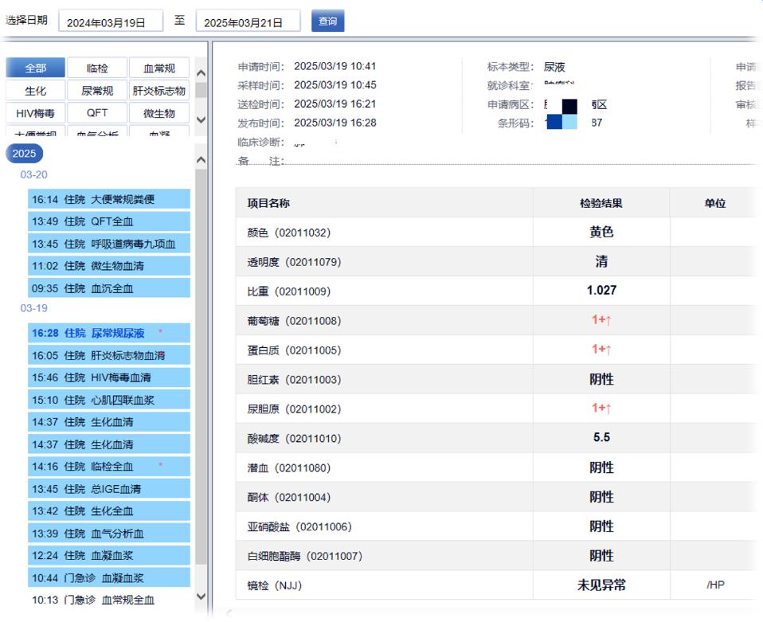The image size is (763, 622).
Task: Open the 15:46 HIV梅毒血清 report
Action: pyautogui.click(x=108, y=378)
